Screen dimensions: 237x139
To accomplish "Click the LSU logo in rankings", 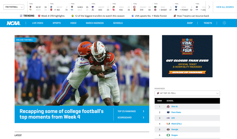I will (x=168, y=118).
